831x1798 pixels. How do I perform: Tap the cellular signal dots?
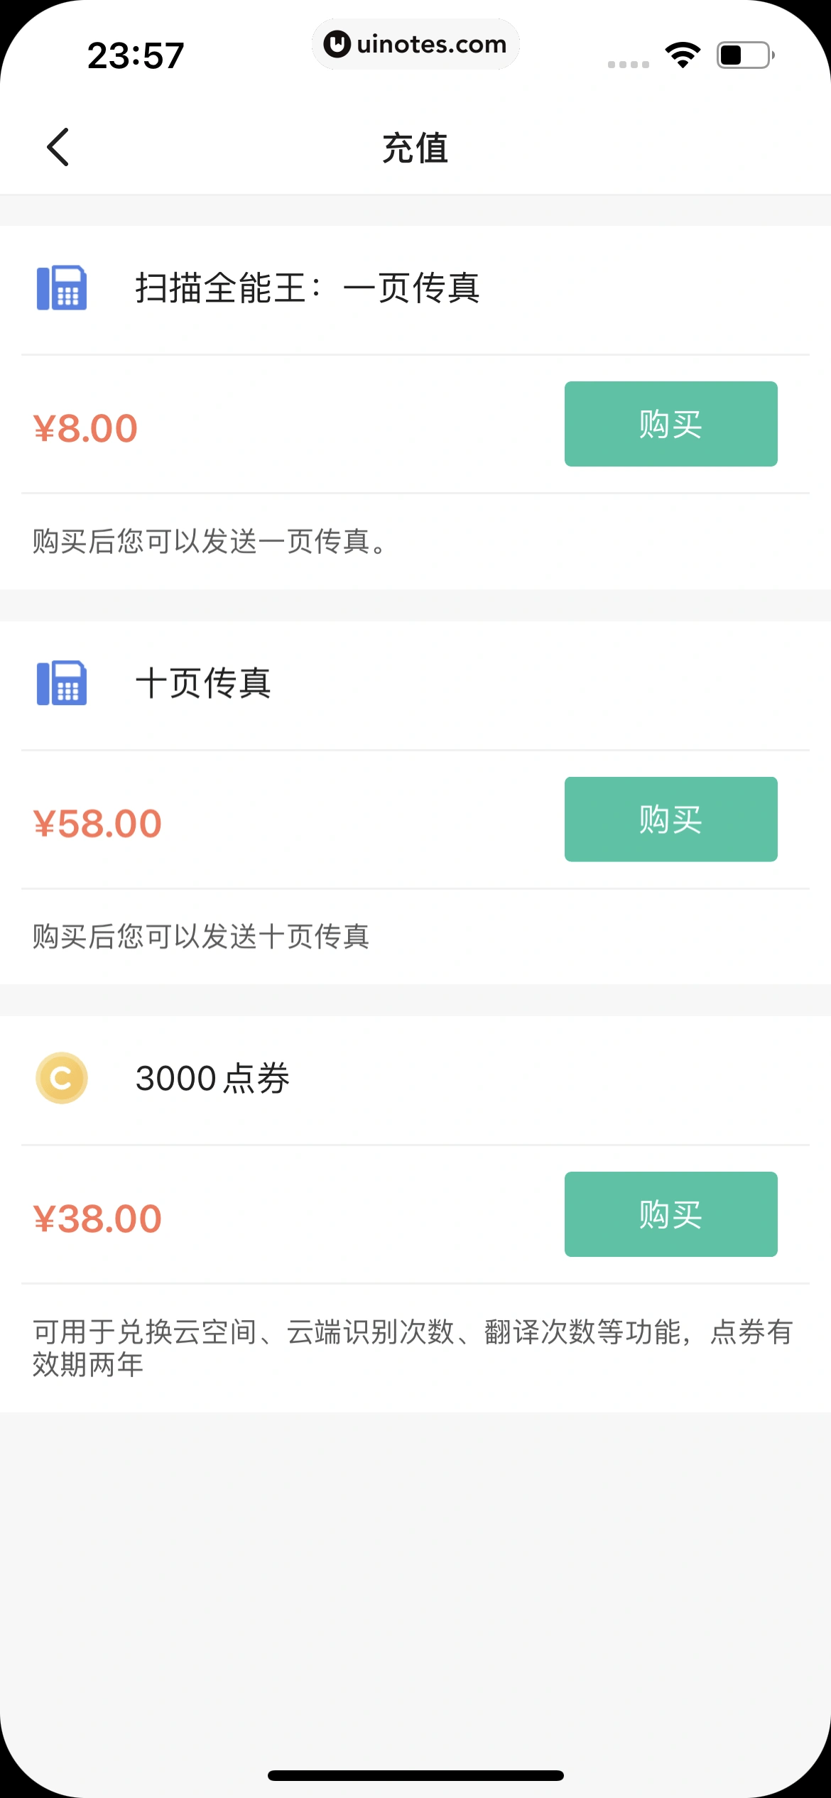629,65
